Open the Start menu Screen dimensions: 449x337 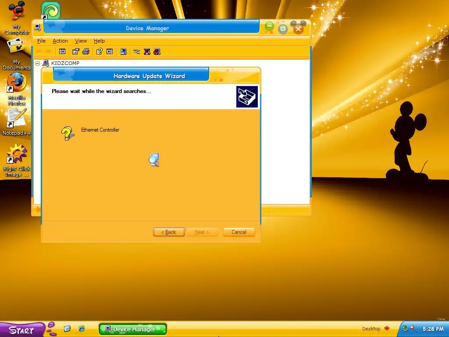tap(22, 330)
